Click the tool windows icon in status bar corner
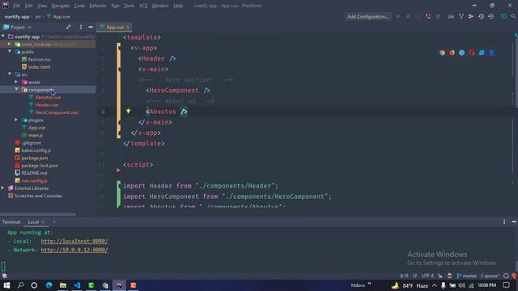This screenshot has height=291, width=518. (x=4, y=276)
